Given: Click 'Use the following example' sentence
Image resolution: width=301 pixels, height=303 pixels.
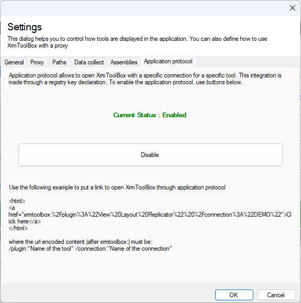Looking at the screenshot, I should (117, 187).
